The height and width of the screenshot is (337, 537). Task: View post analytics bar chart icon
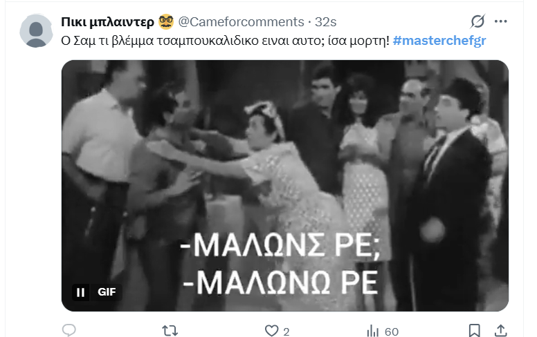click(x=372, y=331)
